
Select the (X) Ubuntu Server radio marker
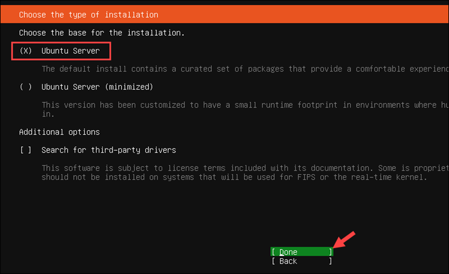26,51
